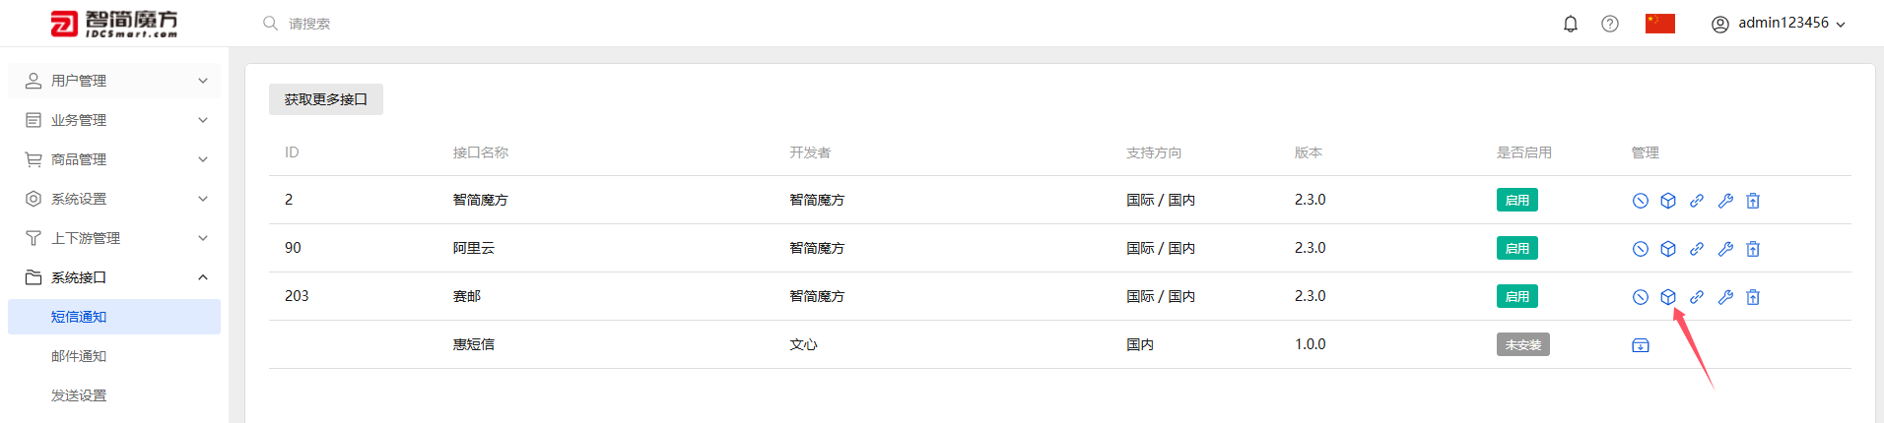Click the China flag language selector
The height and width of the screenshot is (423, 1884).
[x=1660, y=24]
